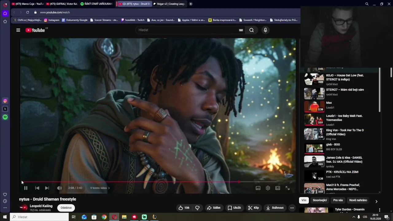
Task: Switch to theater mode
Action: (x=278, y=188)
